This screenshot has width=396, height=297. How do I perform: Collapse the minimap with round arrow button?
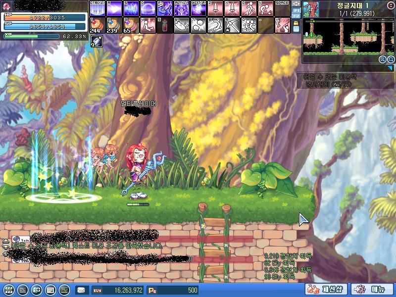pos(391,5)
